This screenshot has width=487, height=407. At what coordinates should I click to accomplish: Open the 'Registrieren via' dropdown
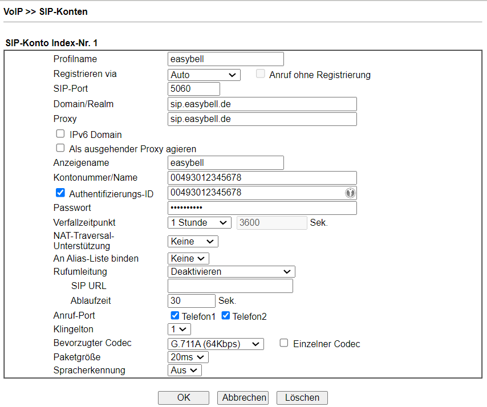coord(204,75)
